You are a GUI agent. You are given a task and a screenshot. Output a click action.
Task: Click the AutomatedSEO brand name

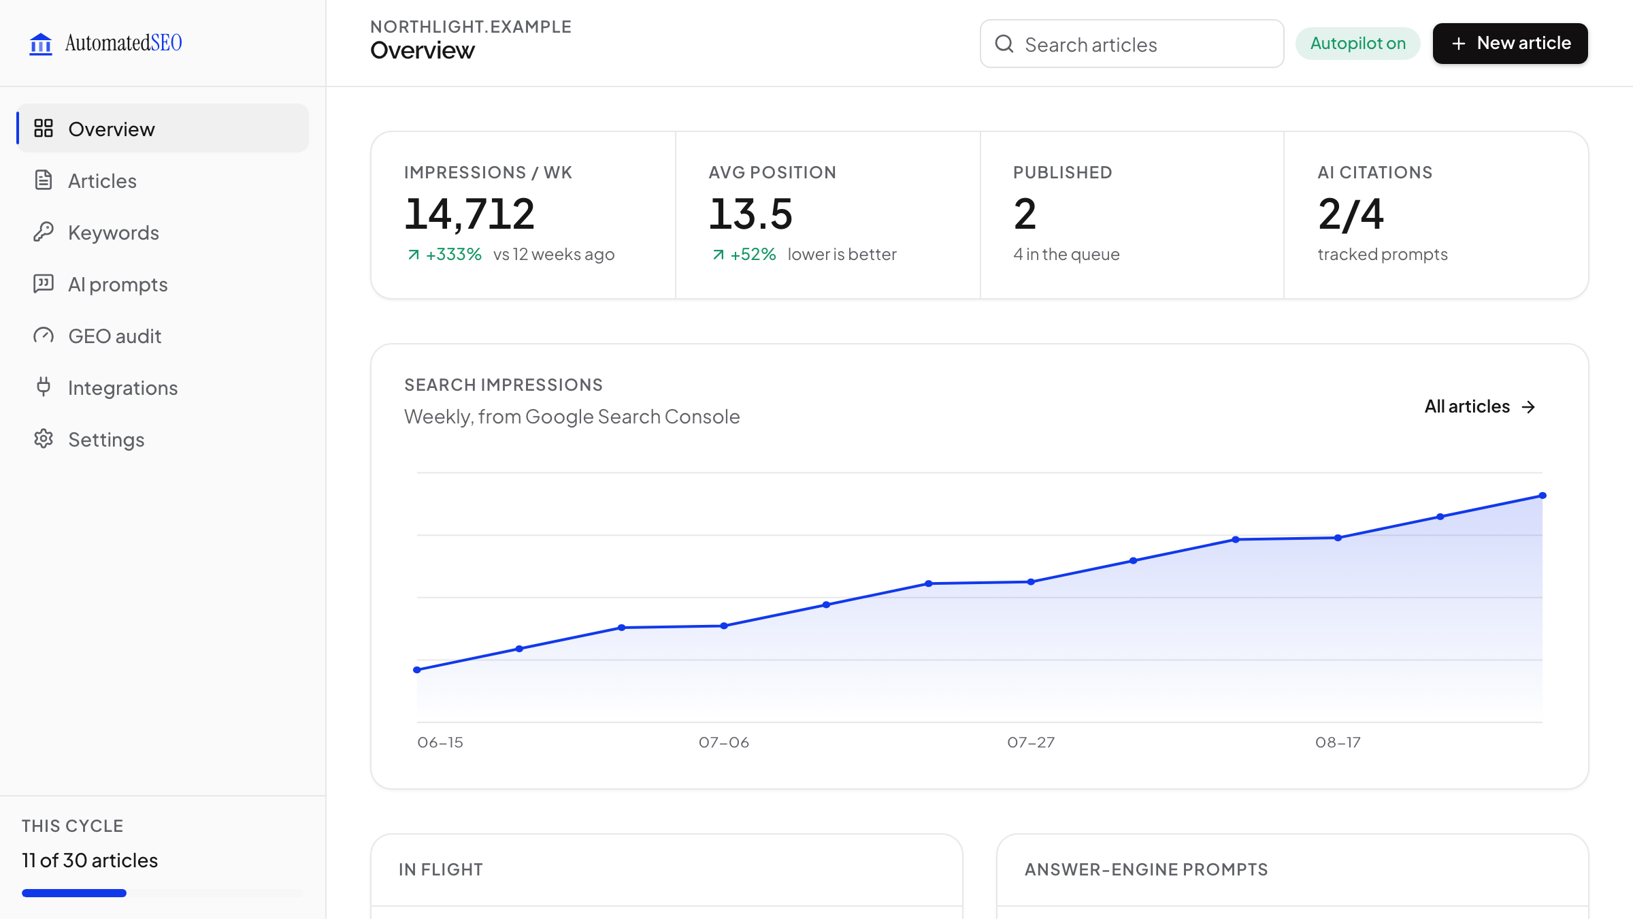[x=123, y=43]
